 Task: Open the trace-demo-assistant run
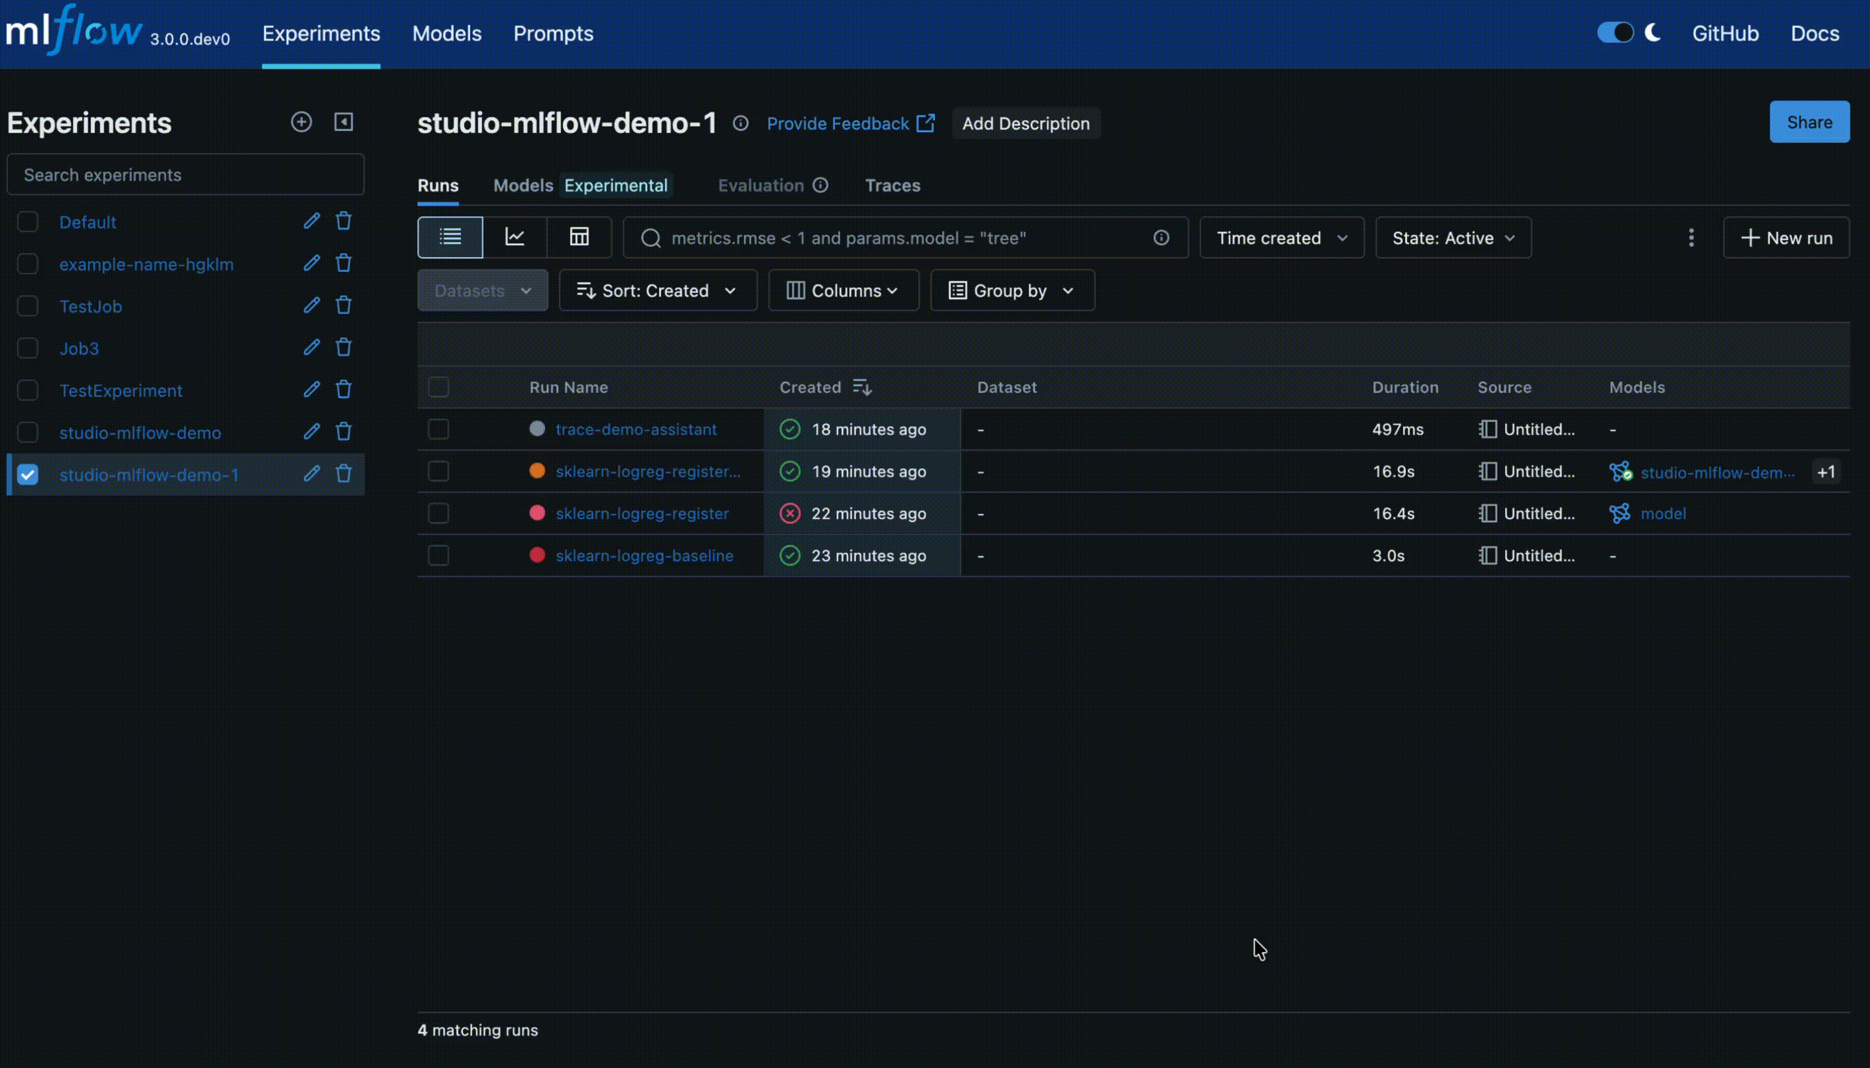(636, 429)
